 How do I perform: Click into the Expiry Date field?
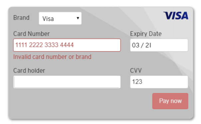159,45
